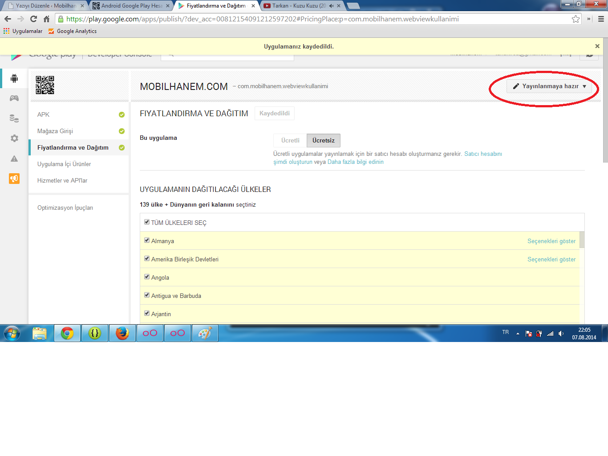Screen dimensions: 608x456
Task: Show options for Almanya
Action: pyautogui.click(x=551, y=241)
